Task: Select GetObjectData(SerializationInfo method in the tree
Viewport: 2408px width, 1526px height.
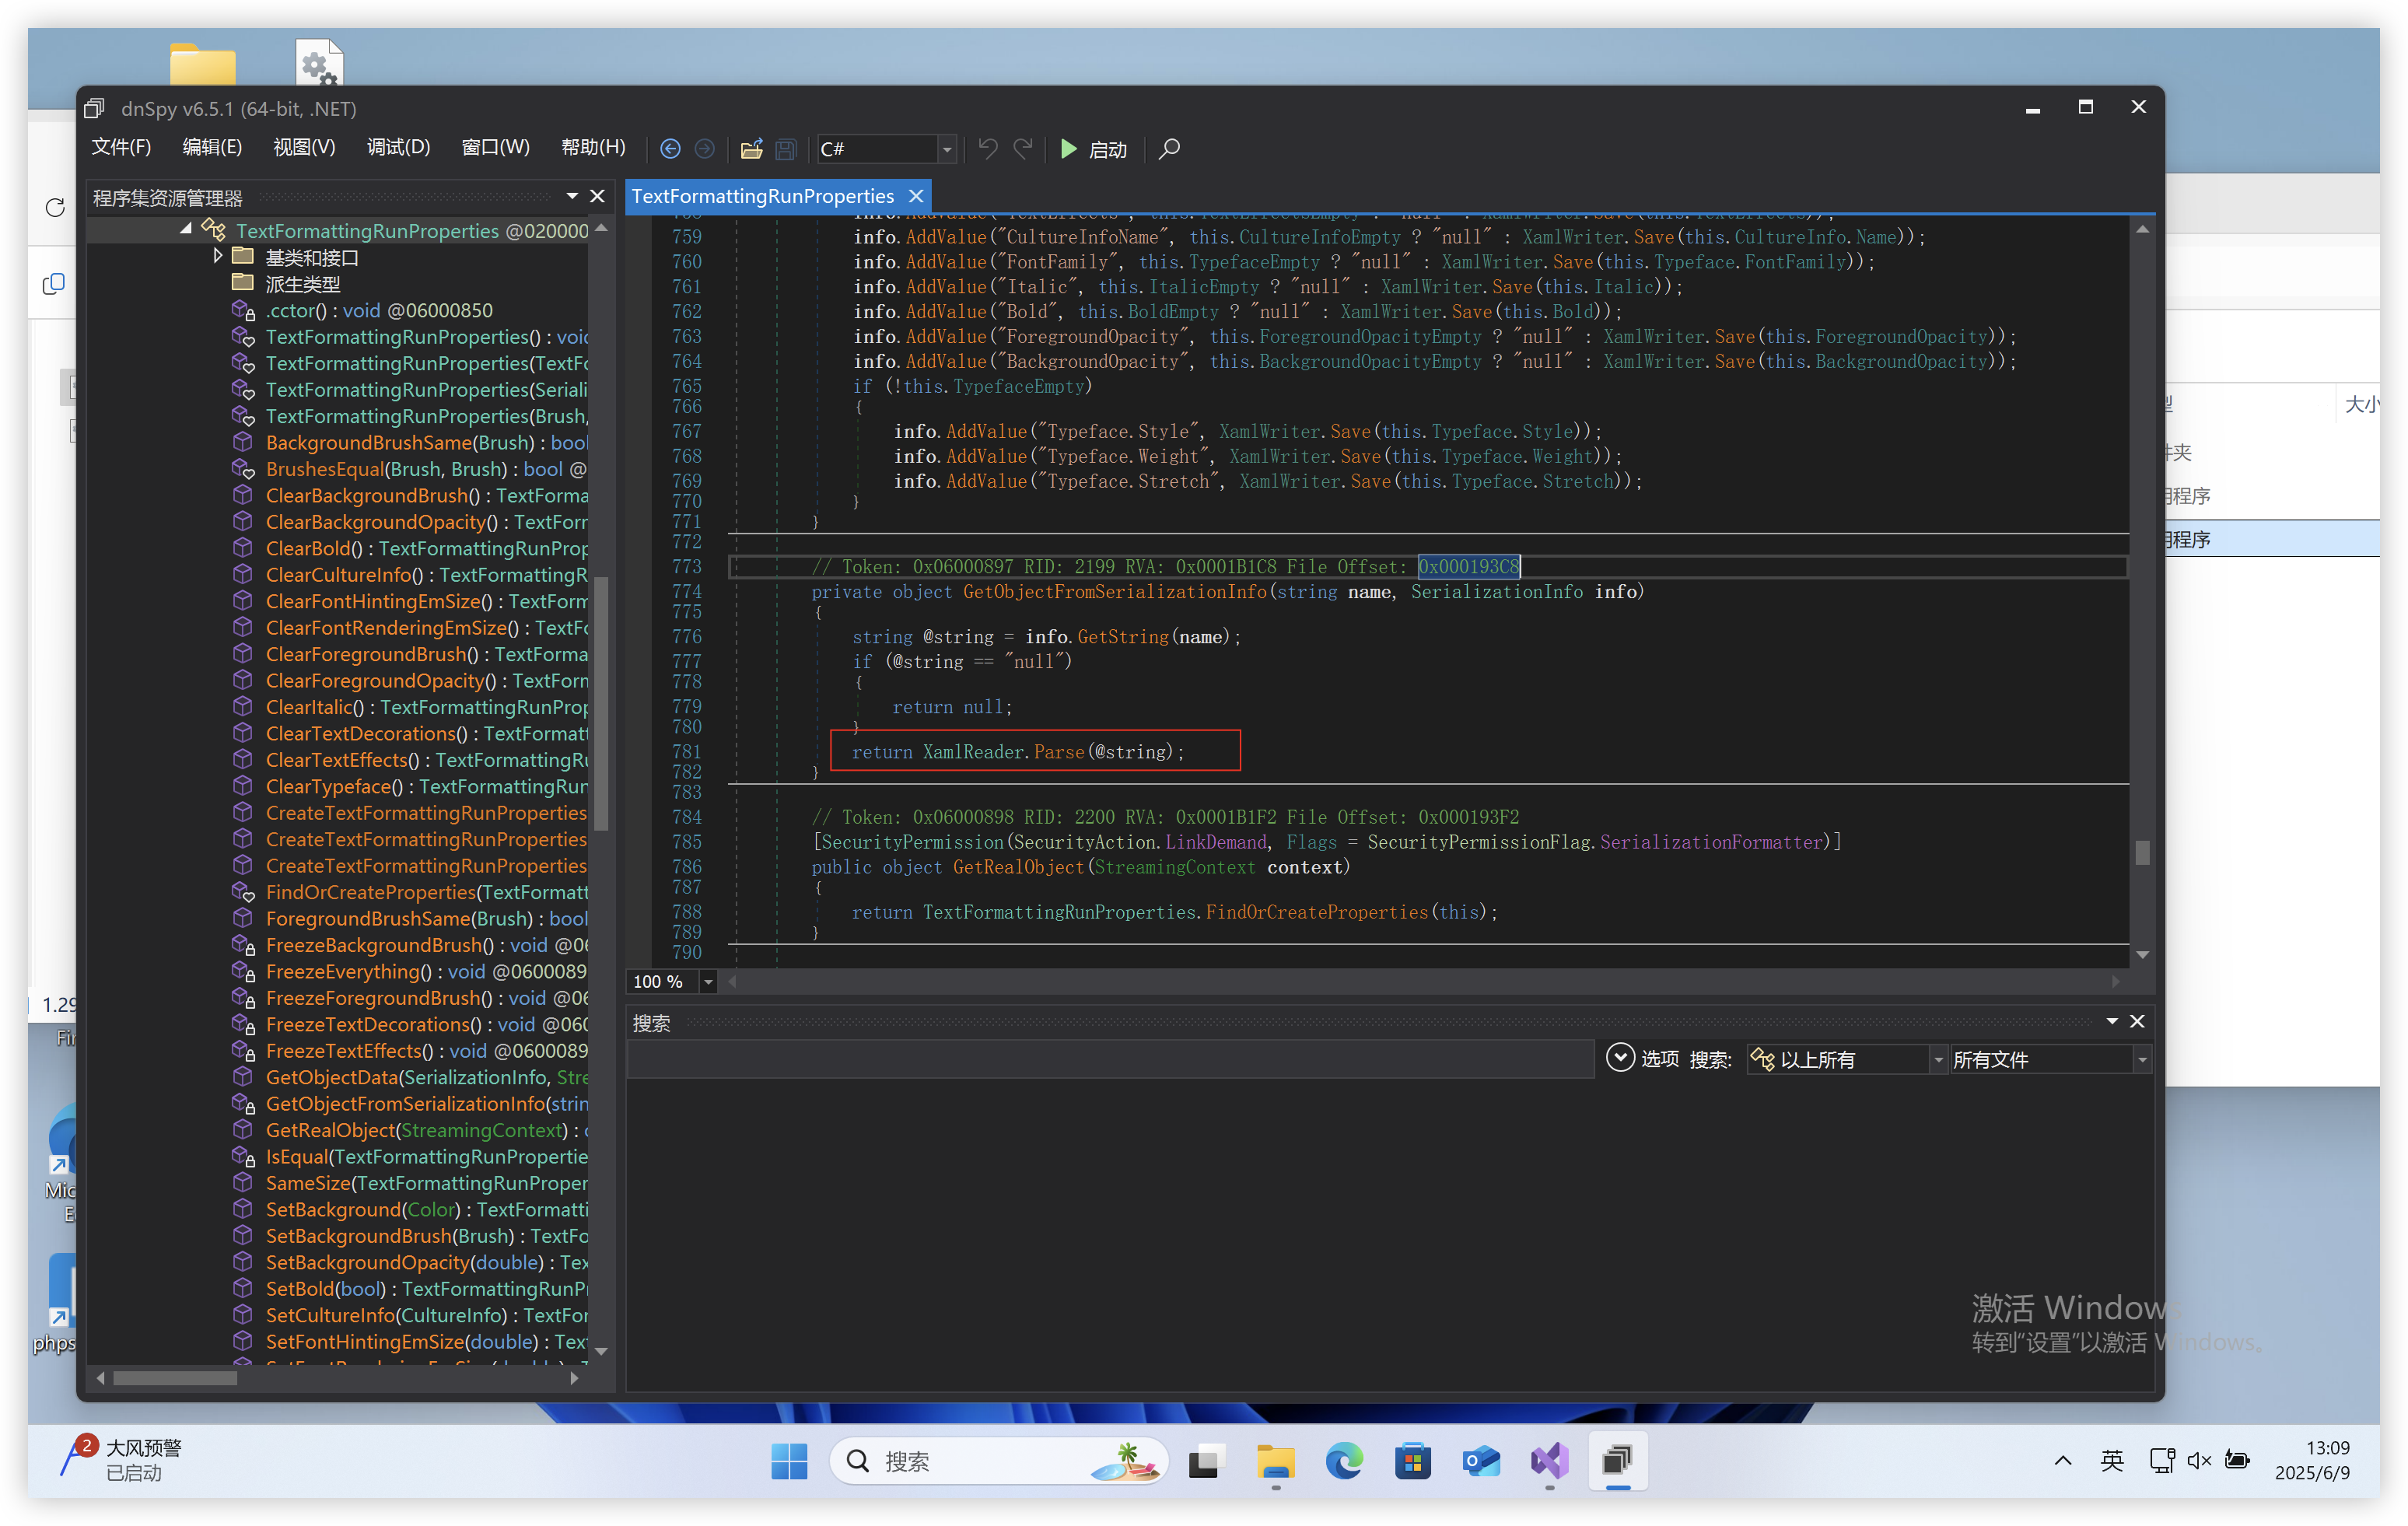Action: (426, 1077)
